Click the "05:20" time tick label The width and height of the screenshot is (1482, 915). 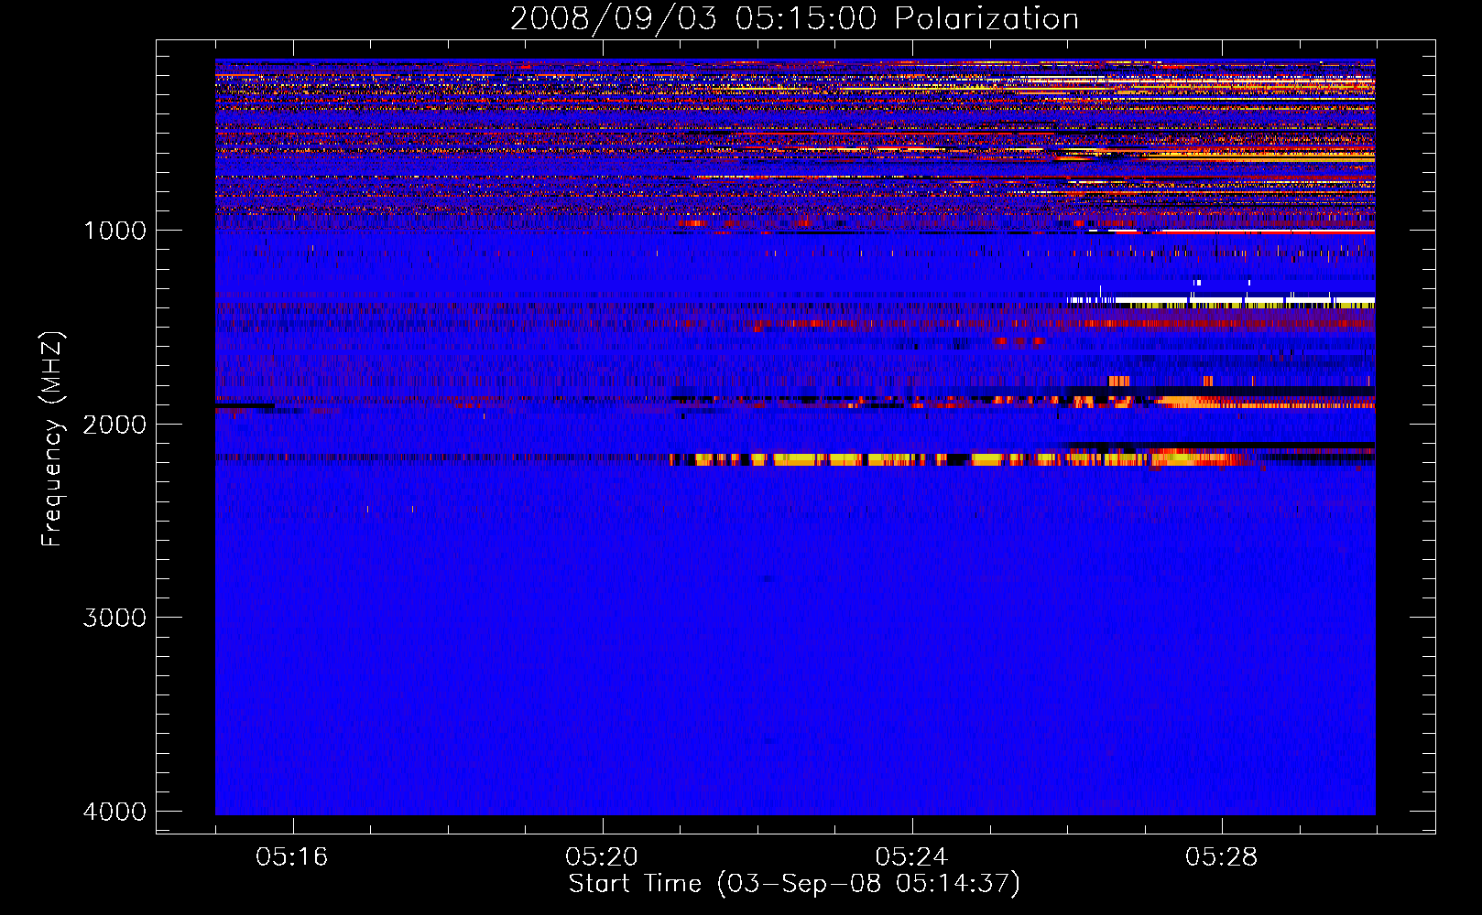pos(602,857)
